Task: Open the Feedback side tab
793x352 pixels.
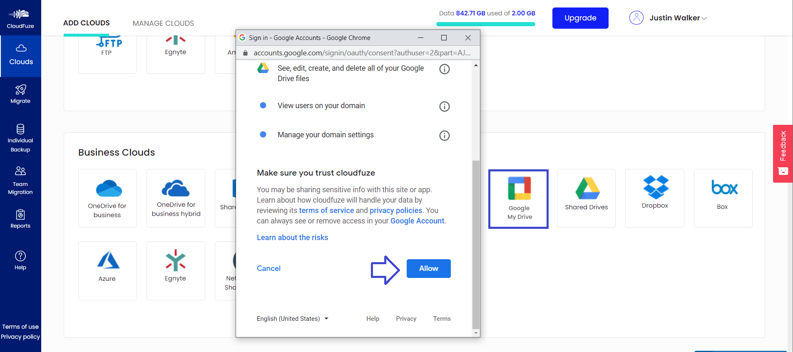Action: point(783,154)
